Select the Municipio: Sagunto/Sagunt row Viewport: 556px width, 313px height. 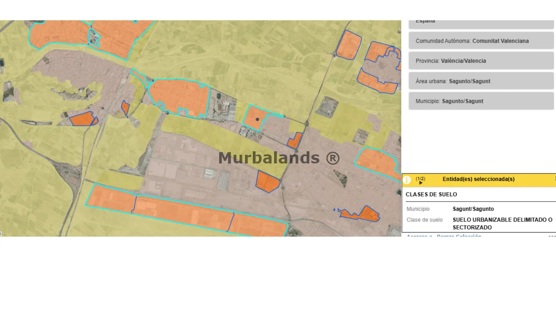tap(481, 101)
